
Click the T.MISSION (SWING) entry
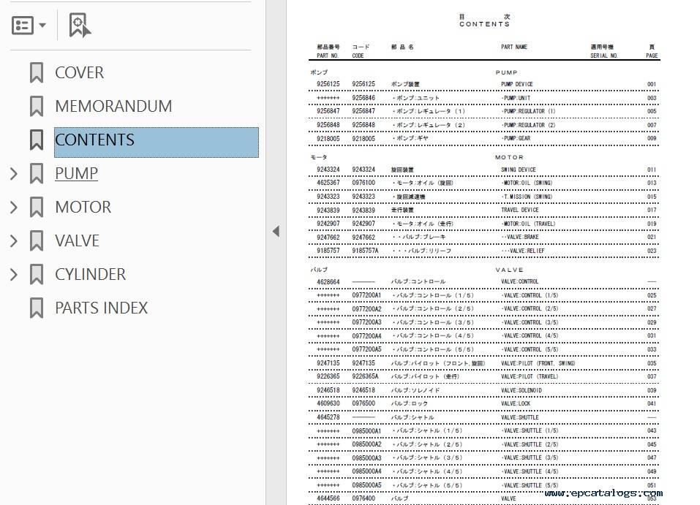527,197
